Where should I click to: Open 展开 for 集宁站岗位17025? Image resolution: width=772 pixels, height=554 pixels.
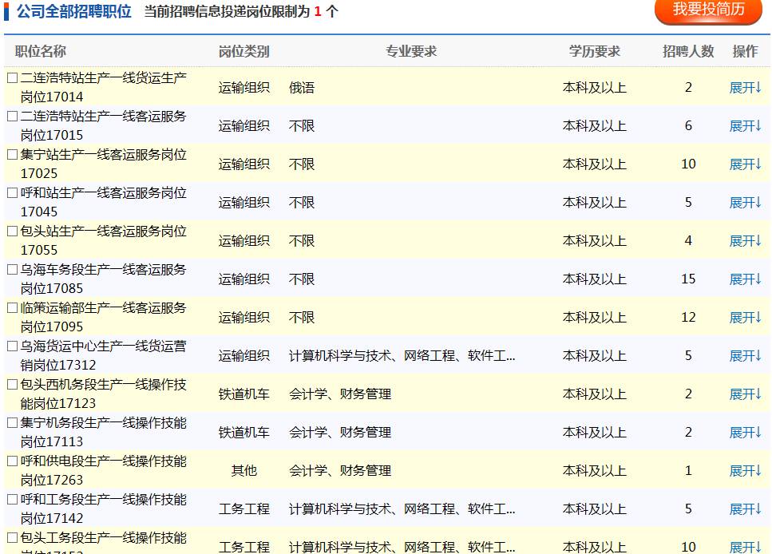pyautogui.click(x=745, y=164)
